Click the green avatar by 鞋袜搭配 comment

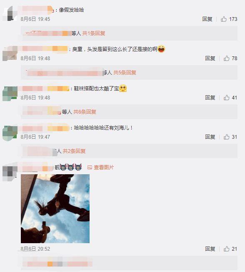pyautogui.click(x=10, y=94)
